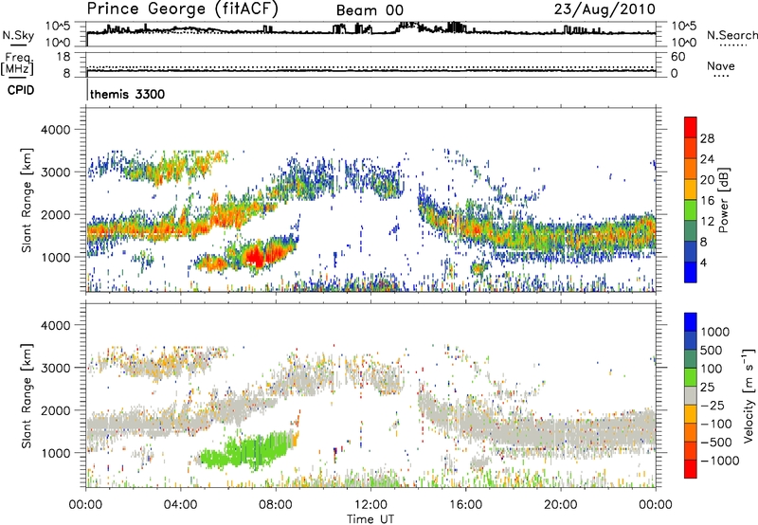Click the 'themis 3300' CPID text
The width and height of the screenshot is (758, 525).
[x=128, y=94]
